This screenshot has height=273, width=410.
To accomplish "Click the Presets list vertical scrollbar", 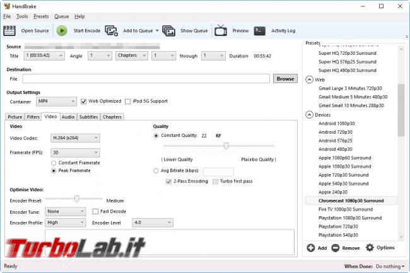I will click(401, 110).
